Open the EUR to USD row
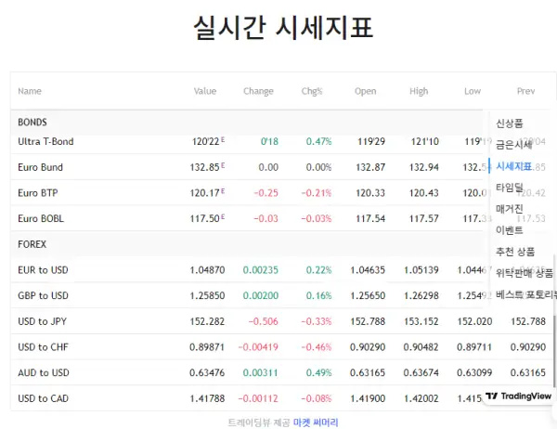The width and height of the screenshot is (557, 429). pyautogui.click(x=282, y=270)
